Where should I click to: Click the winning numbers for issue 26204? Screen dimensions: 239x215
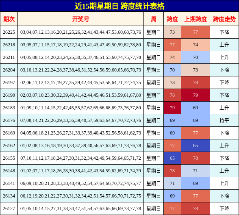pos(80,70)
